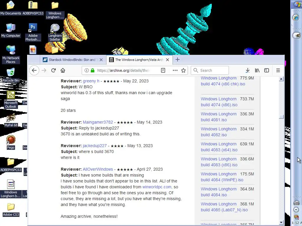Bookmark this page with the star
Screen dimensions: 302x226
click(x=183, y=70)
